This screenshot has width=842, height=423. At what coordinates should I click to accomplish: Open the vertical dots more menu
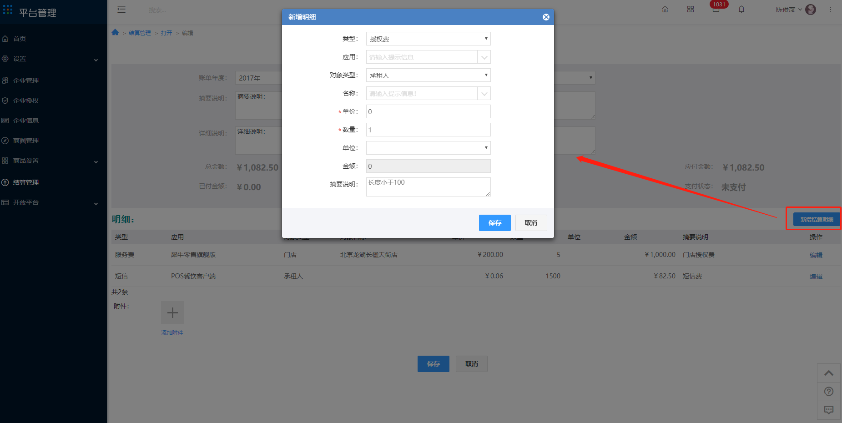[x=831, y=10]
